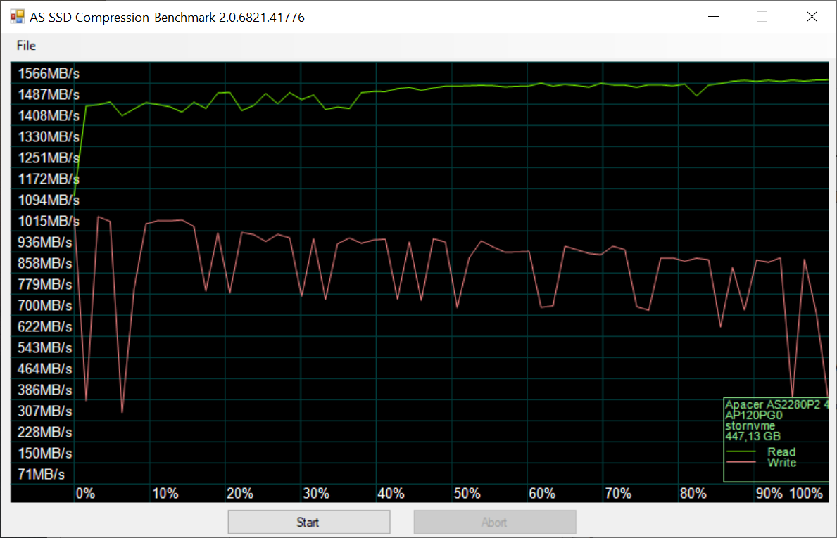Click the 150MB/s axis label

pos(45,453)
